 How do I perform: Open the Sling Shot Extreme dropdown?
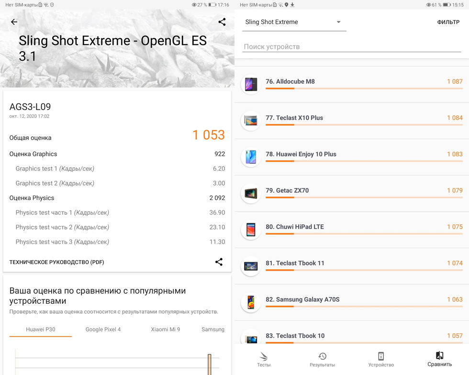coord(294,22)
